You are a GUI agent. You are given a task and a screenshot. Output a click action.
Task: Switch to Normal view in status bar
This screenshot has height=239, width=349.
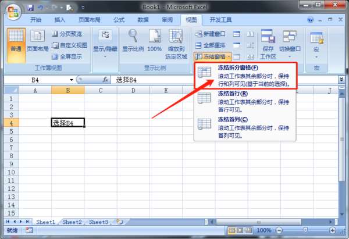click(x=232, y=230)
